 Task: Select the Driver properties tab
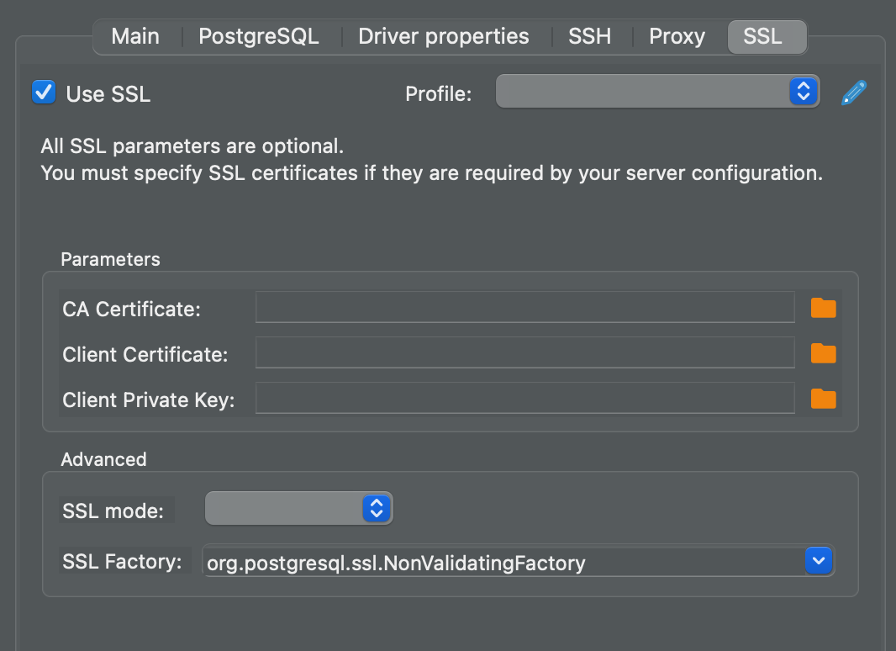pos(443,36)
